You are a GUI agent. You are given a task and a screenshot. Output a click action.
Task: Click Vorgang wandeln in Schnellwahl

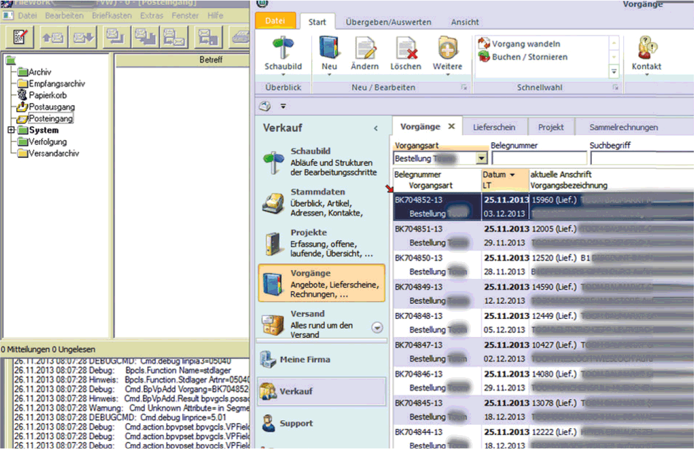click(520, 44)
